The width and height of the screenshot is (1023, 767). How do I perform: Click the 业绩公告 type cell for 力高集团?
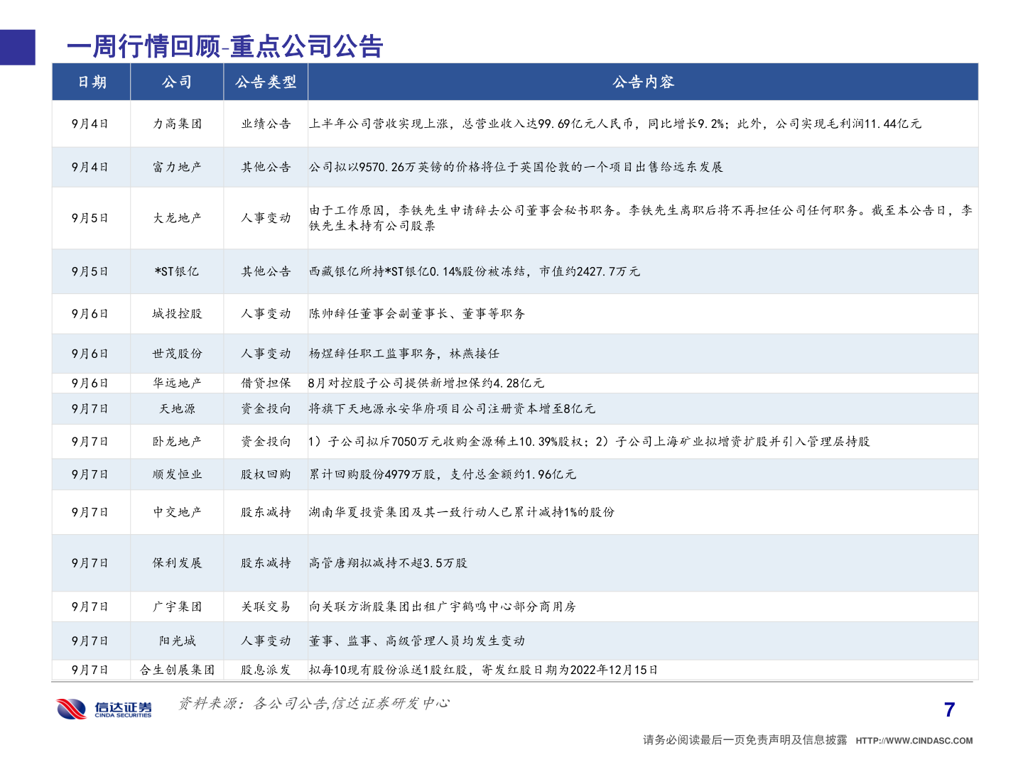pyautogui.click(x=265, y=124)
